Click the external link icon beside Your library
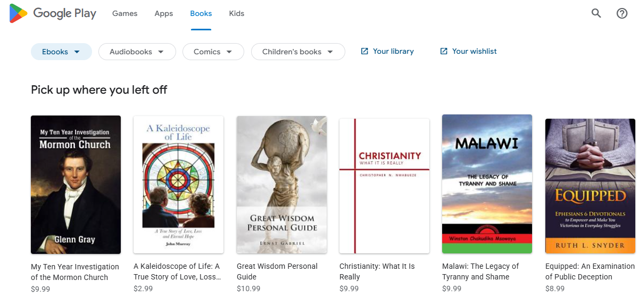Screen dimensions: 639x305 (364, 51)
